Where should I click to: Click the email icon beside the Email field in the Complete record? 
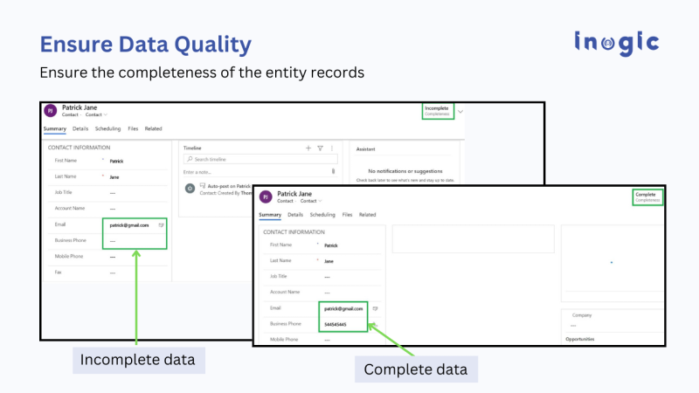coord(375,308)
